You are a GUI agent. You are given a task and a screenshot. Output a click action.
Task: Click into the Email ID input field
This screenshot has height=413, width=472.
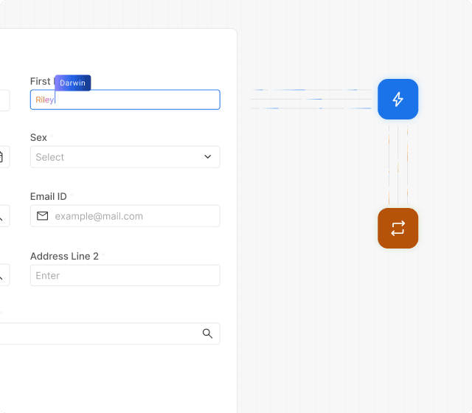pos(133,216)
